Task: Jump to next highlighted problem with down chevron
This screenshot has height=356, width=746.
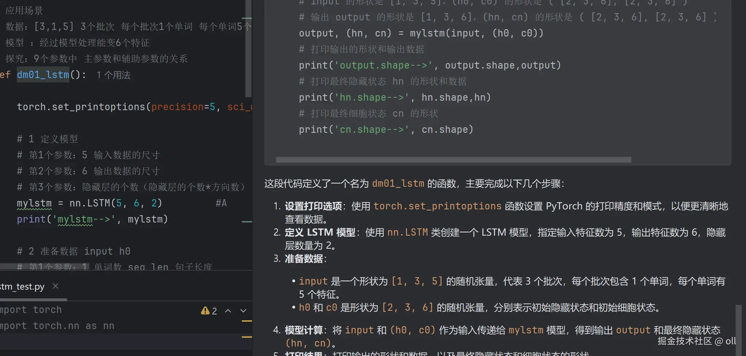Action: click(243, 311)
